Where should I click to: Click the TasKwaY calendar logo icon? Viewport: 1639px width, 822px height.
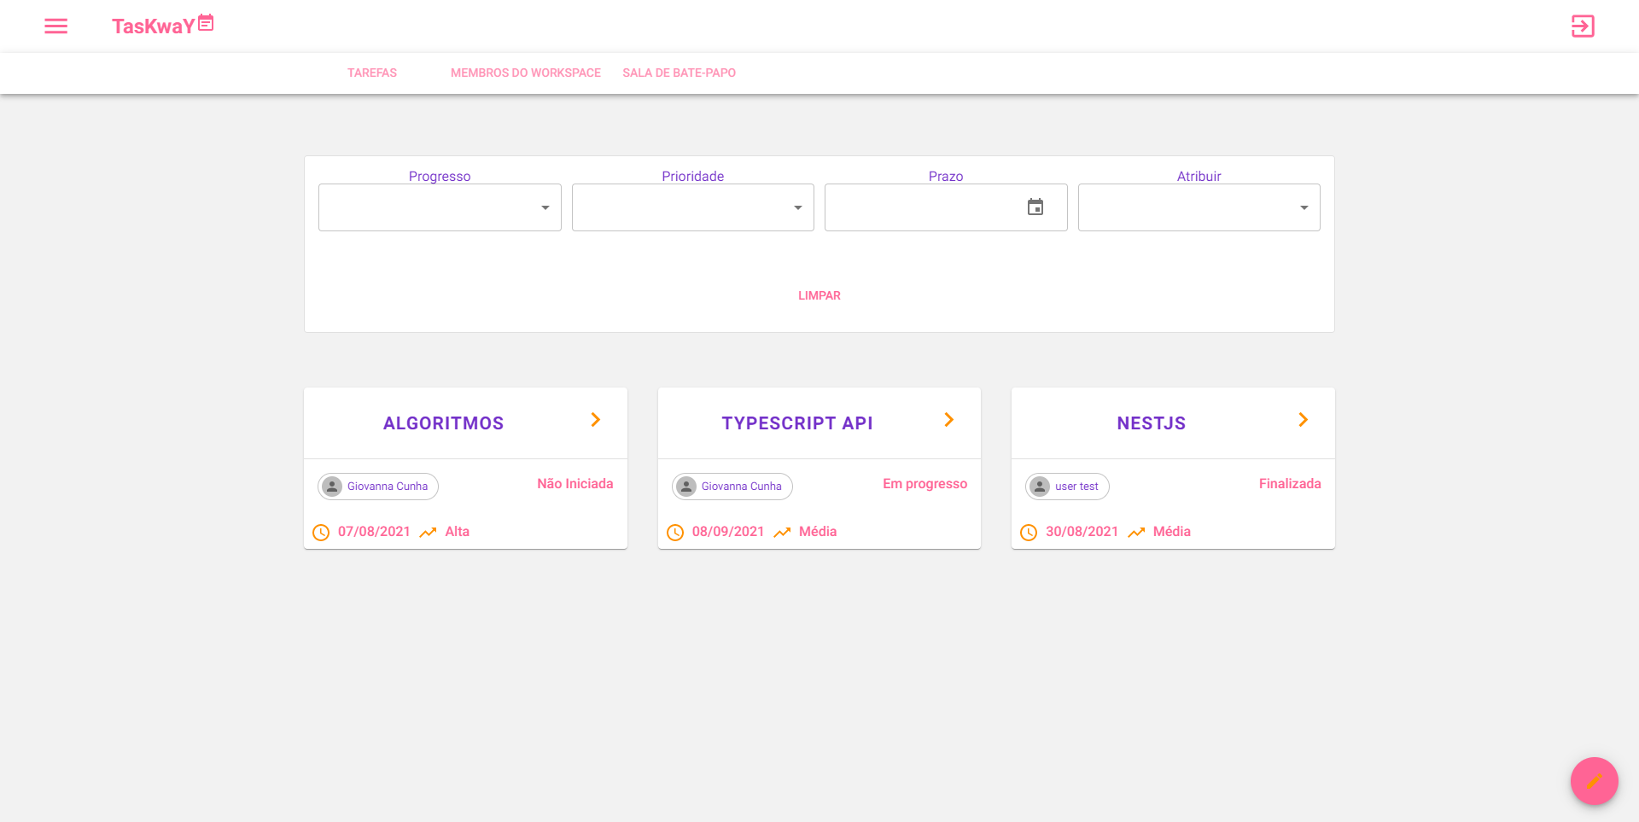pyautogui.click(x=206, y=23)
